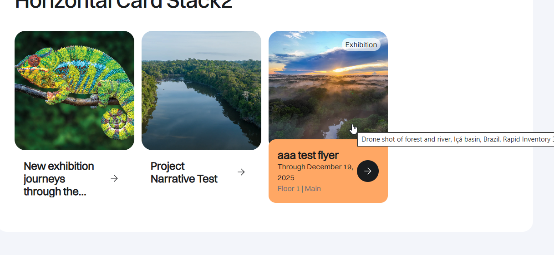This screenshot has width=554, height=255.
Task: Click the arrow next to Project Narrative Test
Action: click(x=241, y=172)
